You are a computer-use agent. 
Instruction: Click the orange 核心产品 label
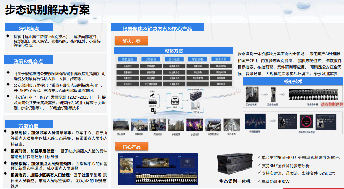(132, 147)
